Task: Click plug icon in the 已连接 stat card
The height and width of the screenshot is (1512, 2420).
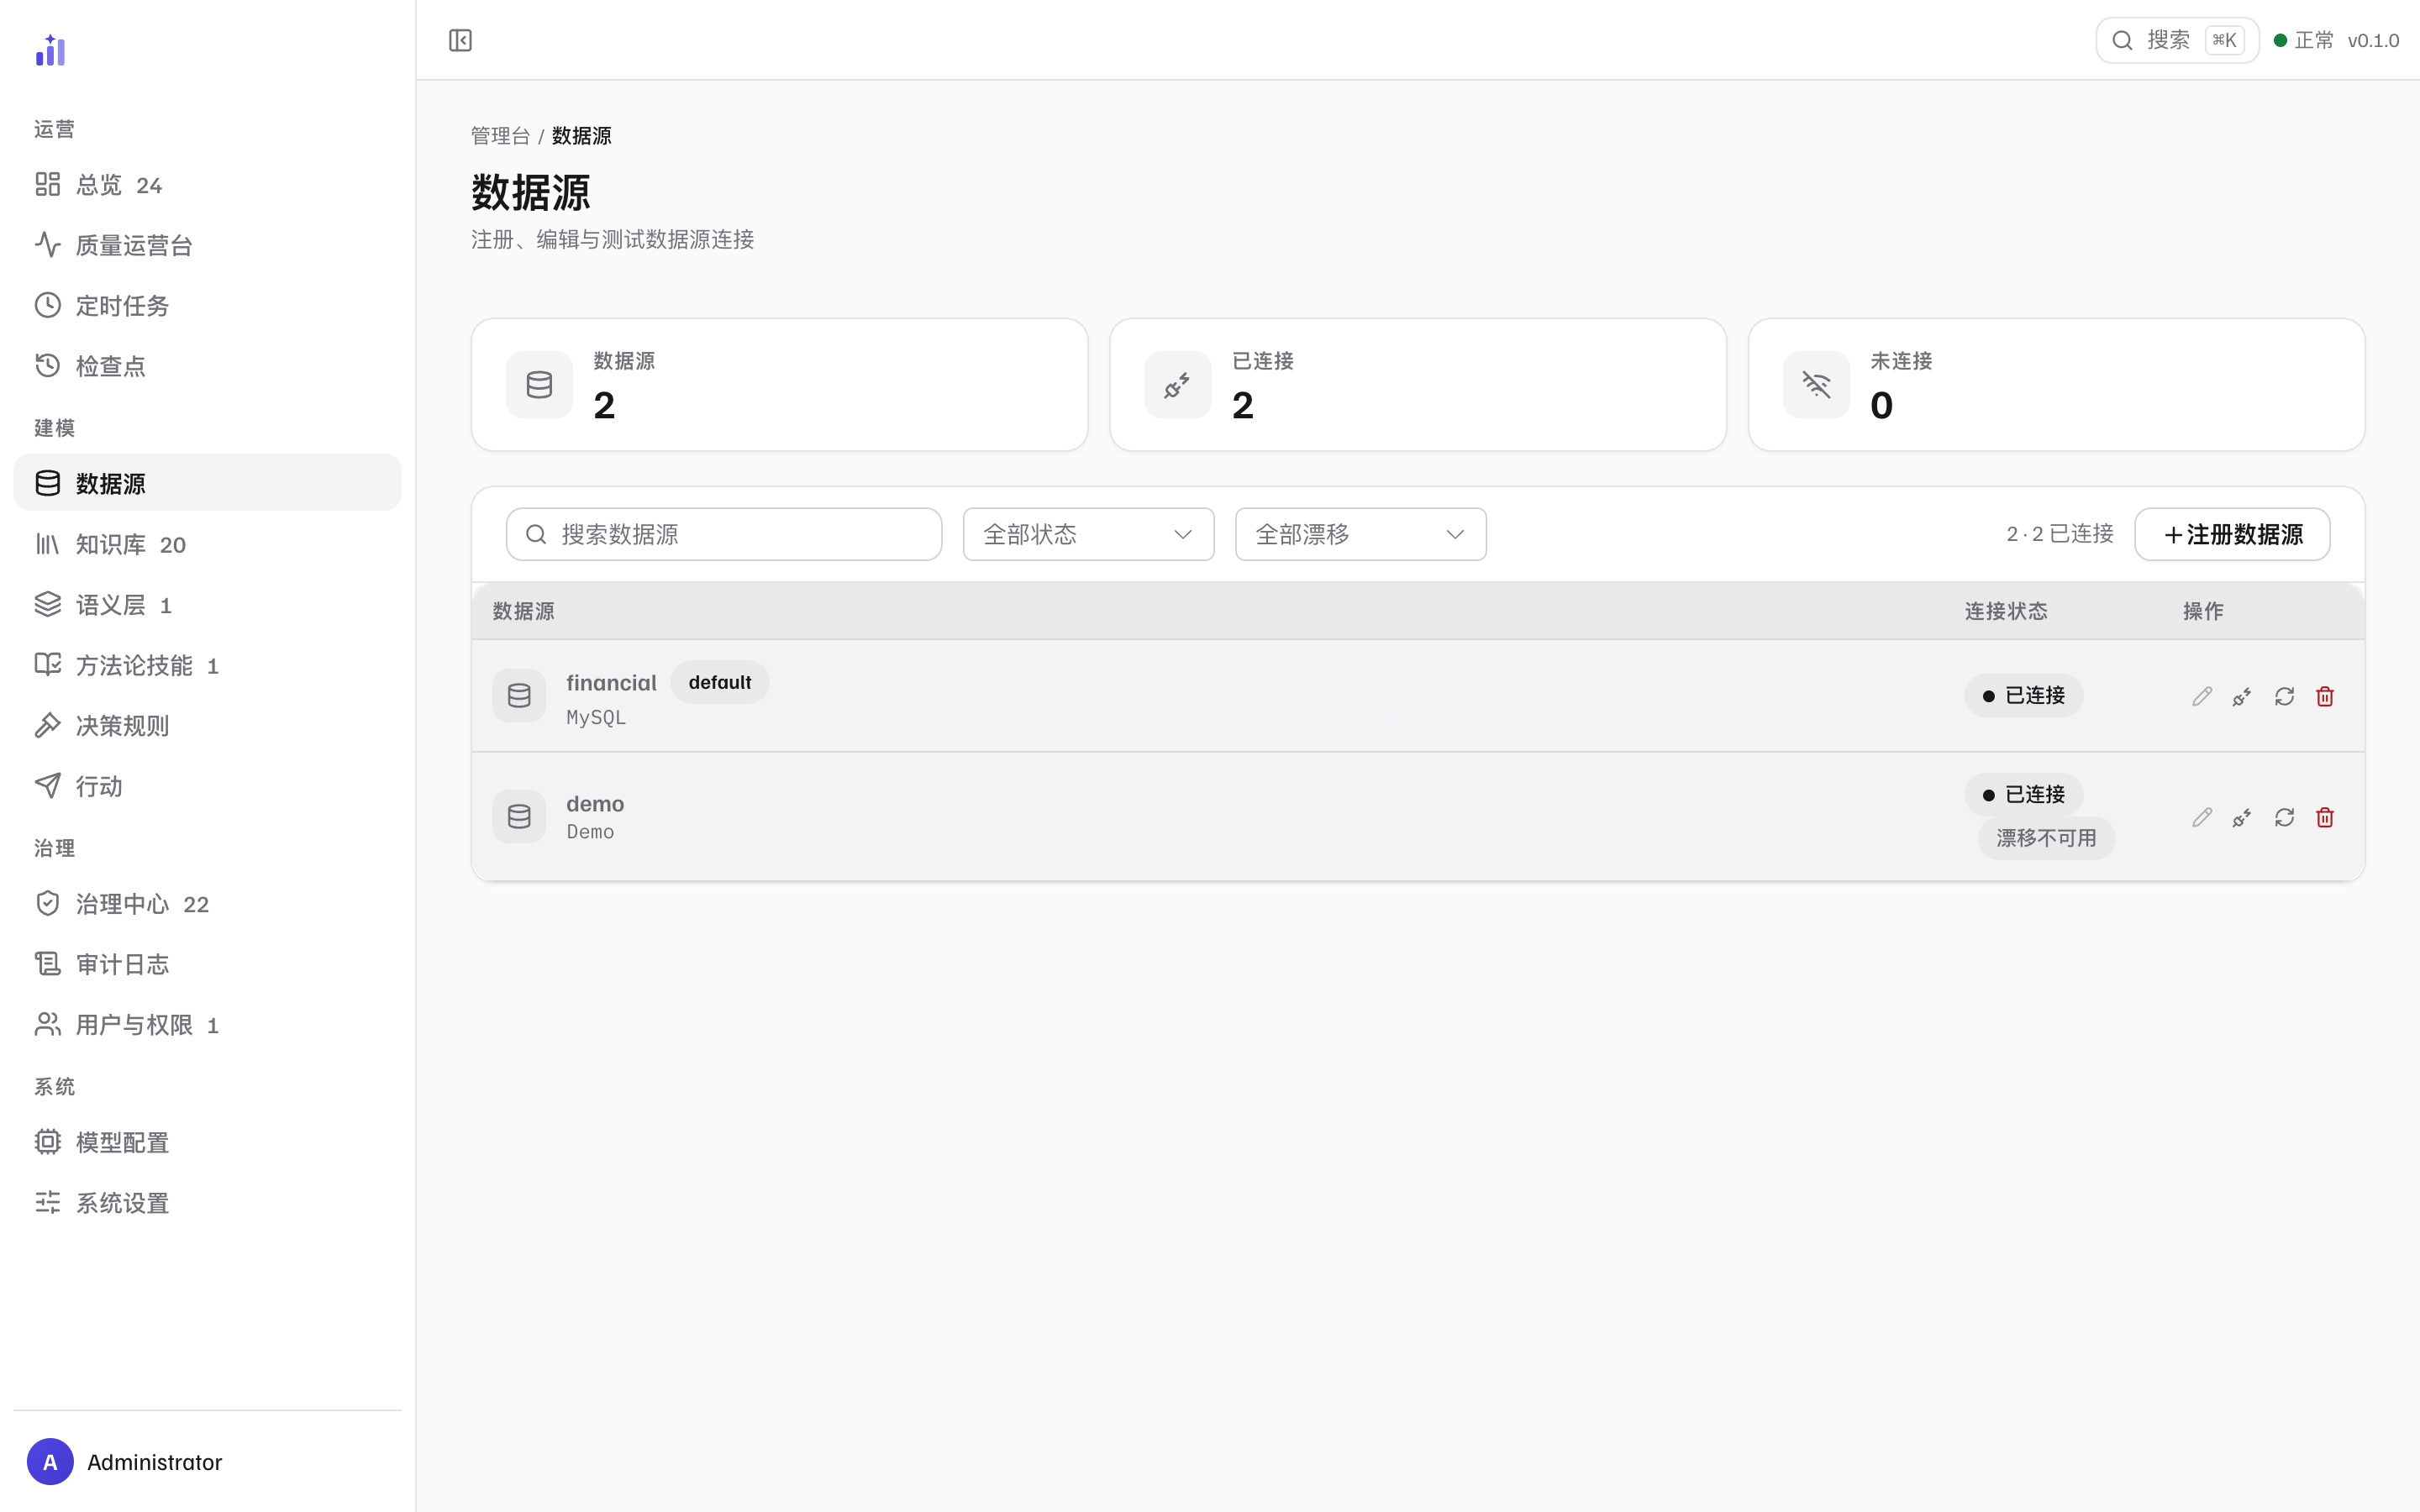Action: pos(1177,384)
